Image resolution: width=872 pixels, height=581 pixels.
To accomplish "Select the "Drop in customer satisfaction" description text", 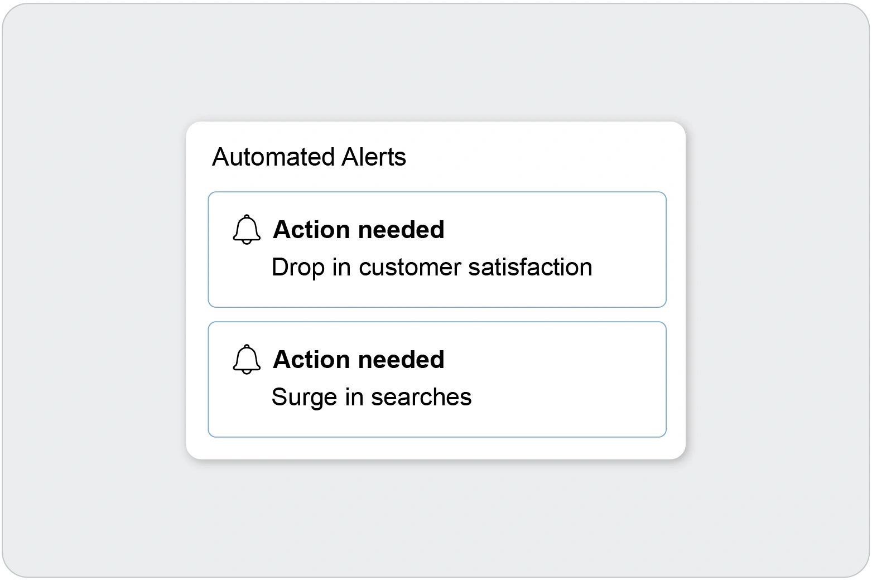I will pos(431,267).
